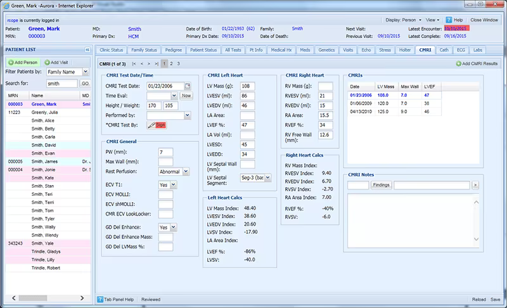The image size is (507, 308).
Task: Go to previous CMRI record
Action: (x=141, y=64)
